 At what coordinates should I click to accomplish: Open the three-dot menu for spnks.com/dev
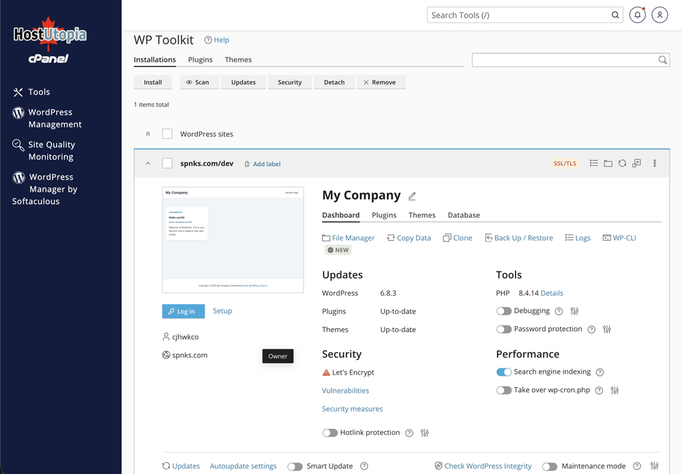click(x=655, y=164)
